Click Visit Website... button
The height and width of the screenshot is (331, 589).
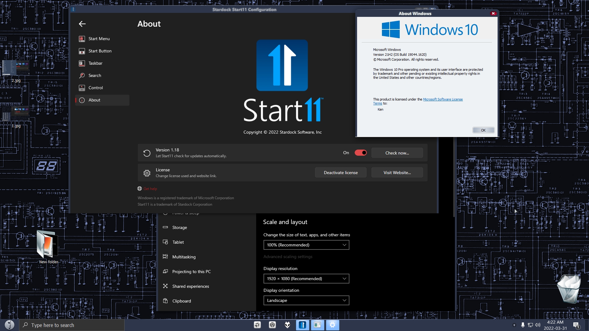click(x=397, y=173)
